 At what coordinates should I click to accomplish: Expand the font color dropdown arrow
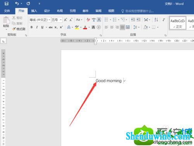[x=89, y=27]
